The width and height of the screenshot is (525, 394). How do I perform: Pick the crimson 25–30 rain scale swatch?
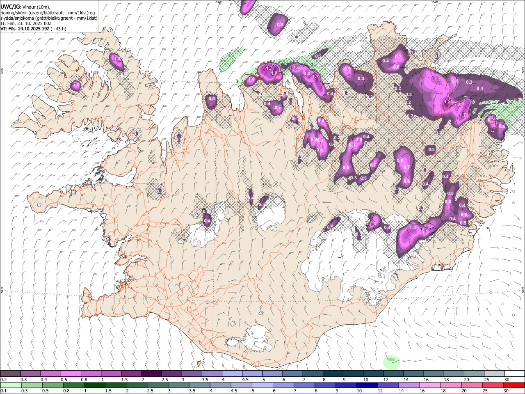(493, 385)
